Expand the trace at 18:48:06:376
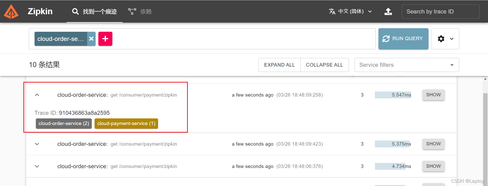 click(37, 166)
